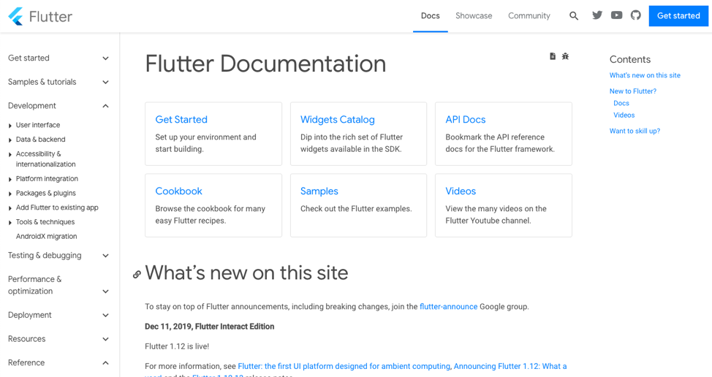Open the YouTube icon in header
The width and height of the screenshot is (712, 377).
[x=616, y=15]
